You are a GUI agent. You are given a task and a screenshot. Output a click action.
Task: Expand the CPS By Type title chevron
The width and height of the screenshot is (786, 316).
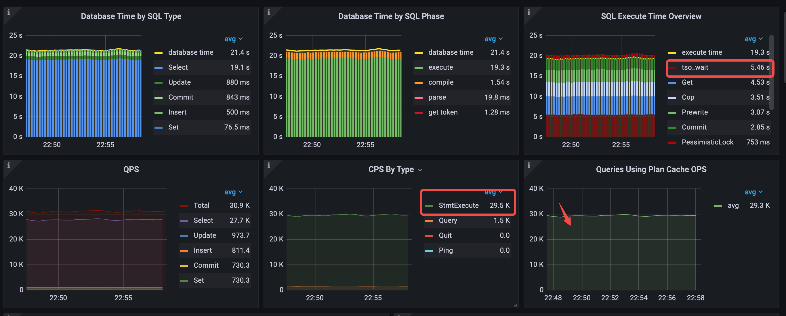420,170
